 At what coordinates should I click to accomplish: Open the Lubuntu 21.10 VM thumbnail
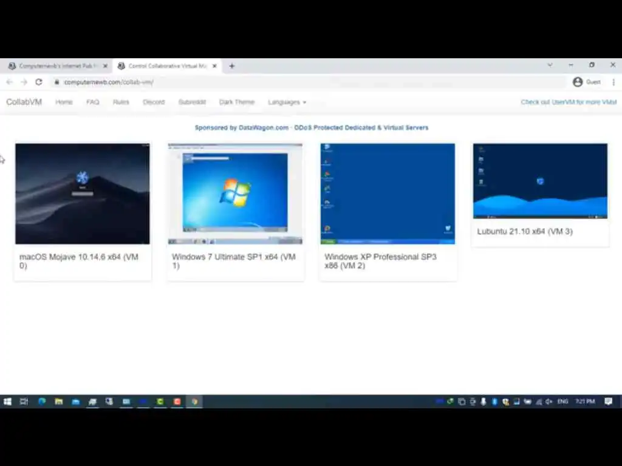click(x=540, y=181)
